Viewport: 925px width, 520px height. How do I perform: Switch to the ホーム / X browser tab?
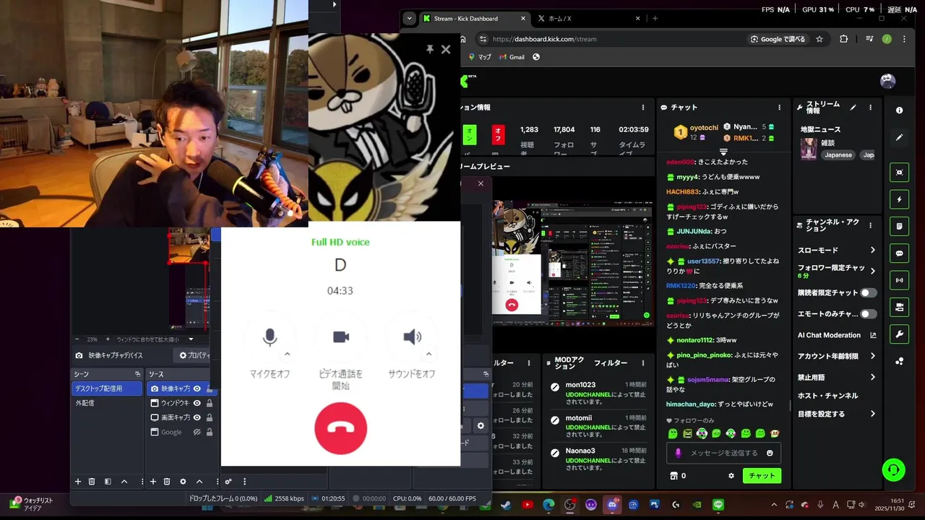pyautogui.click(x=589, y=19)
